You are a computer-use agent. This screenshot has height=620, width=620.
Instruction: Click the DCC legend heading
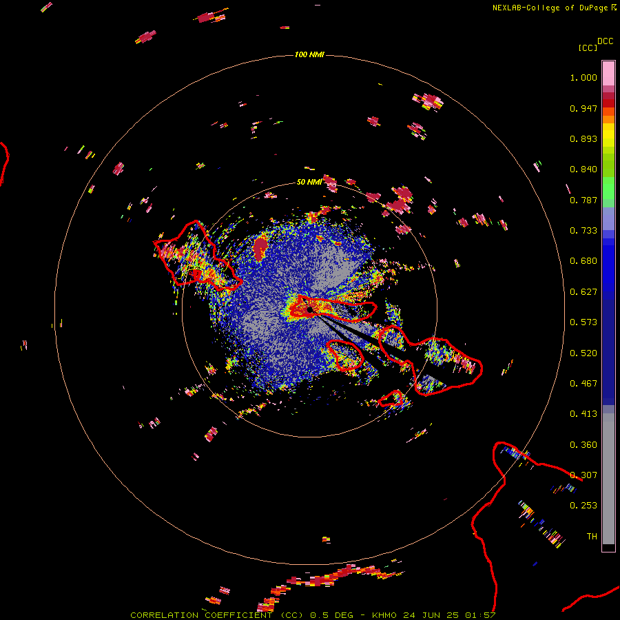[x=606, y=41]
